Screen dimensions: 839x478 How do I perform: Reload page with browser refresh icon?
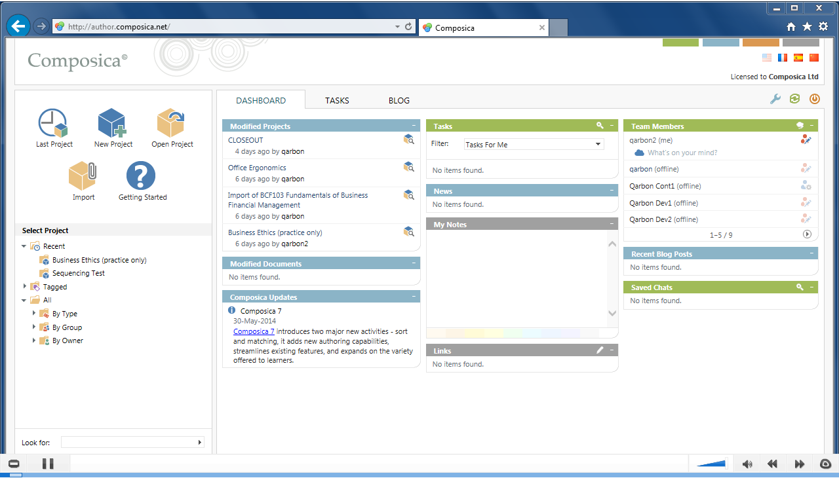coord(408,27)
